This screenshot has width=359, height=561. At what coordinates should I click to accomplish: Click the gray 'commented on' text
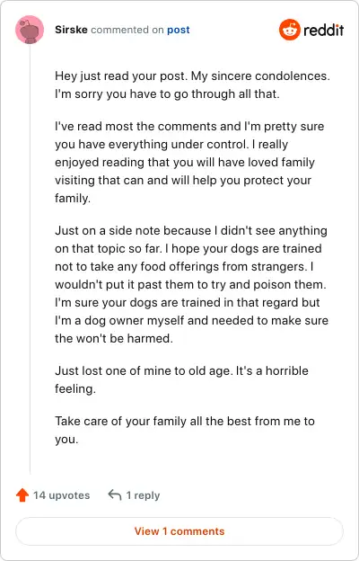tap(127, 30)
